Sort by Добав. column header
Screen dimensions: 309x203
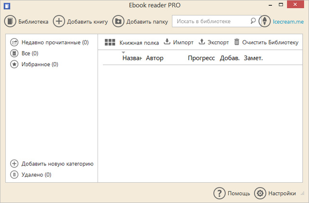(230, 58)
